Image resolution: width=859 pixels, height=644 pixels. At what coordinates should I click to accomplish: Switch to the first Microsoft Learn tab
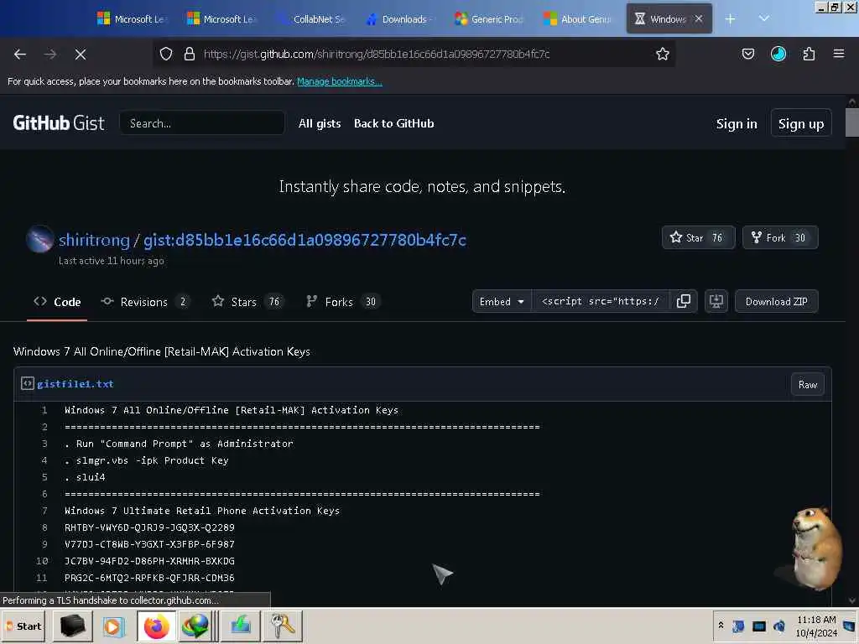(132, 19)
